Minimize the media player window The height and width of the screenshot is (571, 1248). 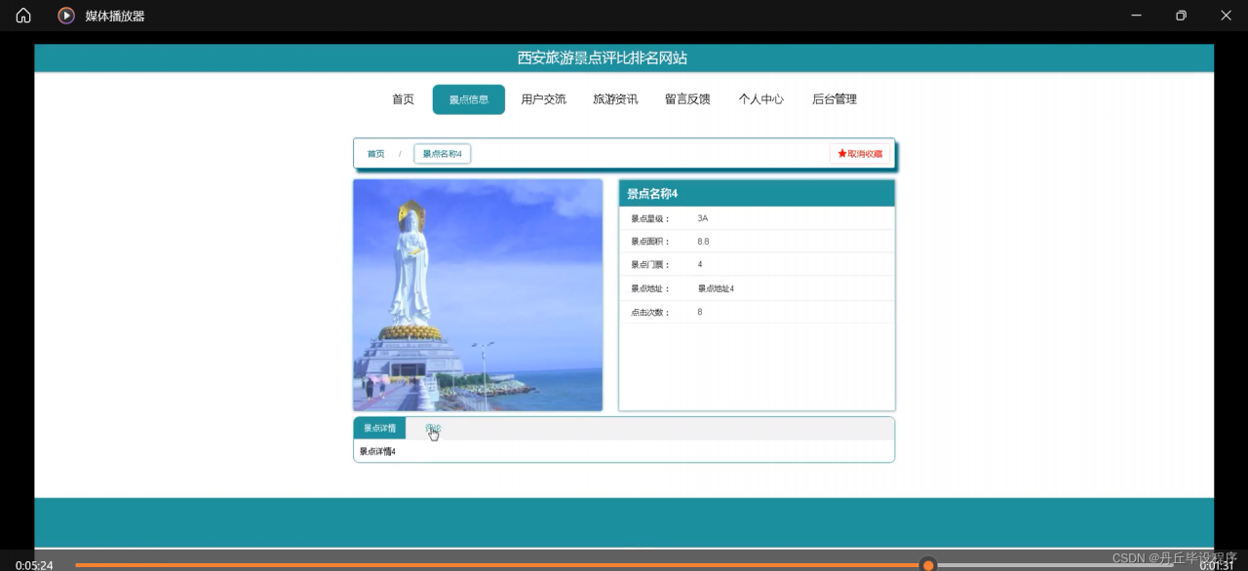[1136, 16]
